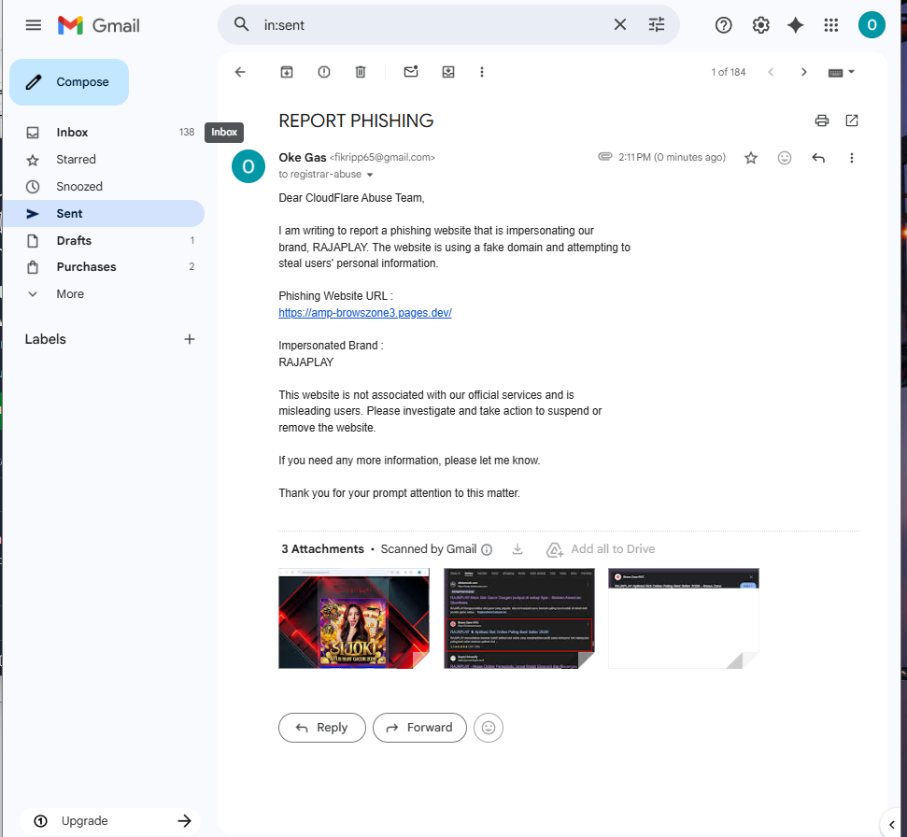Click the Compose button
This screenshot has height=837, width=907.
tap(69, 82)
